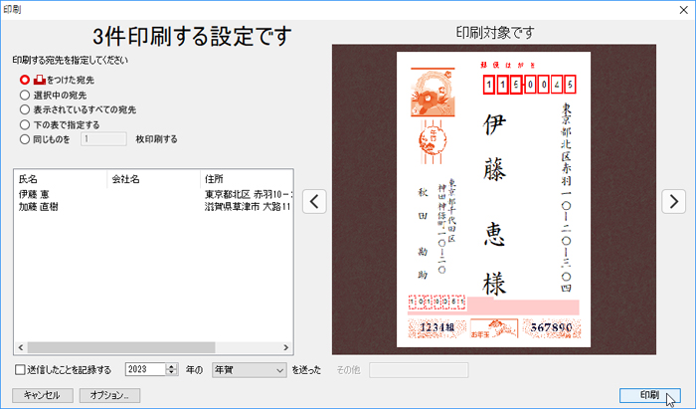Click the 氏名 column header

pos(60,179)
